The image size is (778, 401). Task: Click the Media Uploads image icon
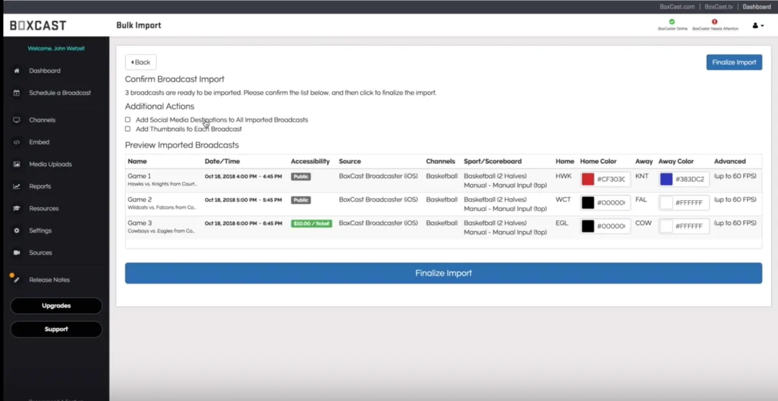(16, 164)
